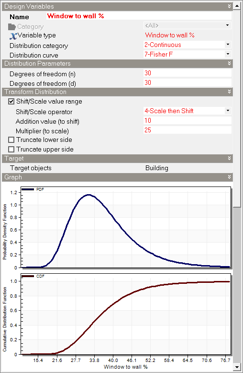Edit Degrees of freedom (n) value
This screenshot has height=373, width=243.
pos(188,73)
